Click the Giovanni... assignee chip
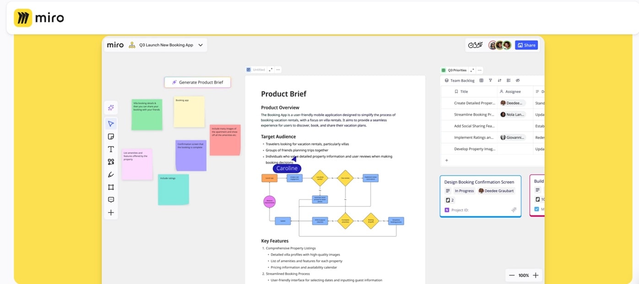Screen dimensions: 639x284 (x=512, y=137)
